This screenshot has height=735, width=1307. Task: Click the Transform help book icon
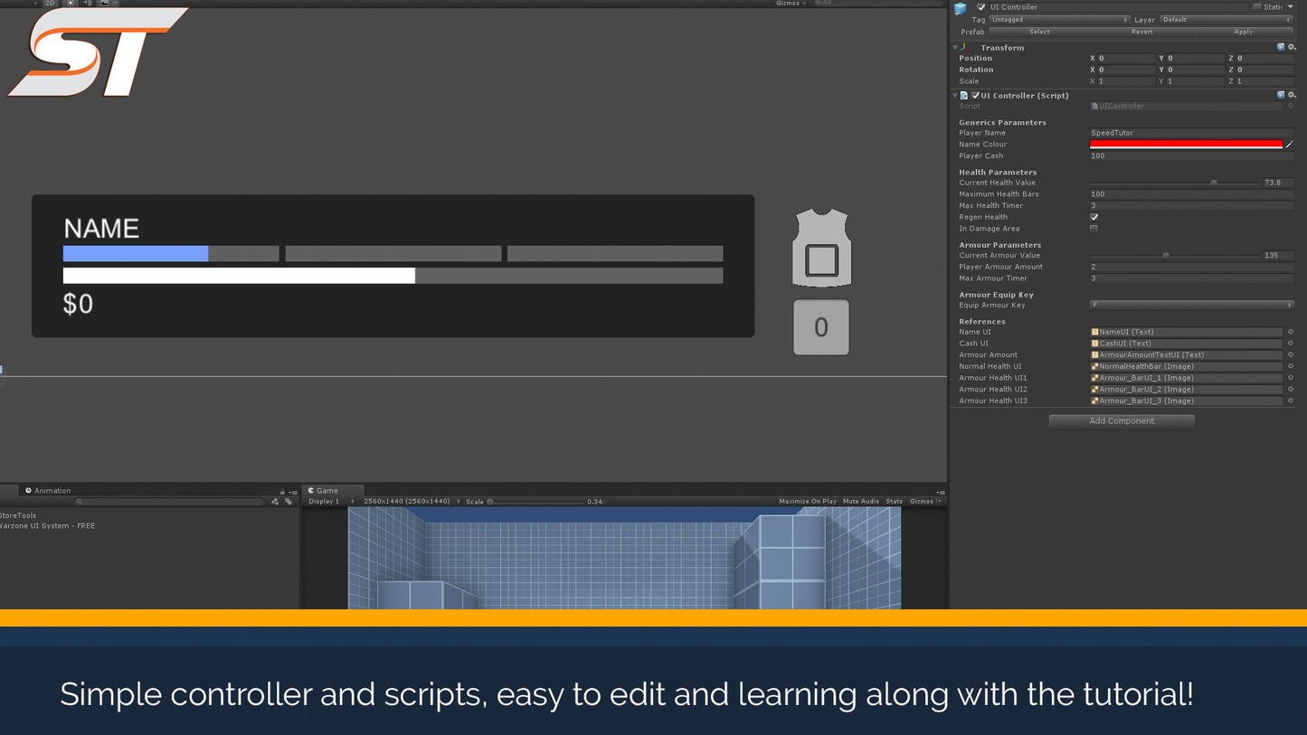(x=1280, y=47)
